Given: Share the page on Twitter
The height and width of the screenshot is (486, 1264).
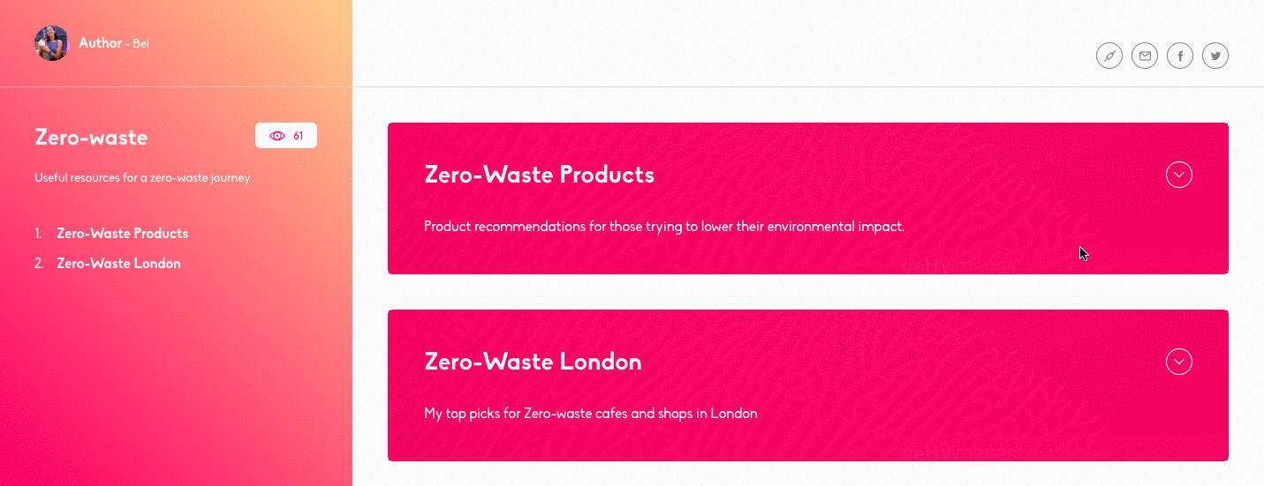Looking at the screenshot, I should pyautogui.click(x=1215, y=56).
